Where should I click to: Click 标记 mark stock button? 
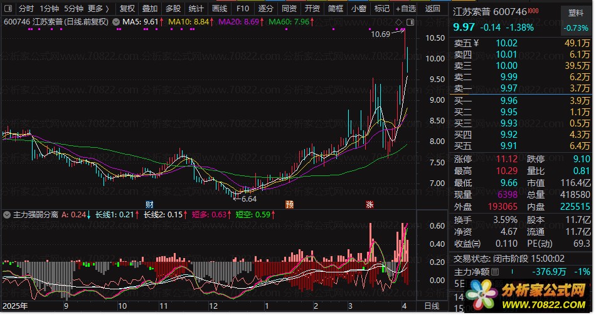tap(381, 8)
